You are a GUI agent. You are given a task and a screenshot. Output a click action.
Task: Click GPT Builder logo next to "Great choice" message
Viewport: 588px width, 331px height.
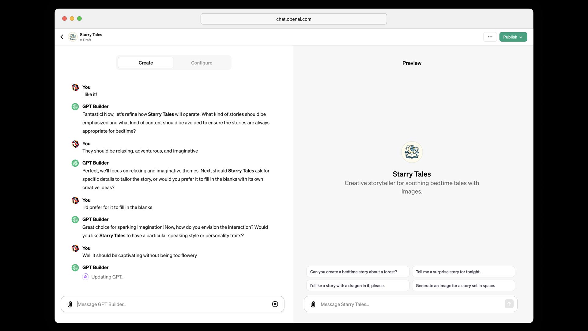(75, 219)
